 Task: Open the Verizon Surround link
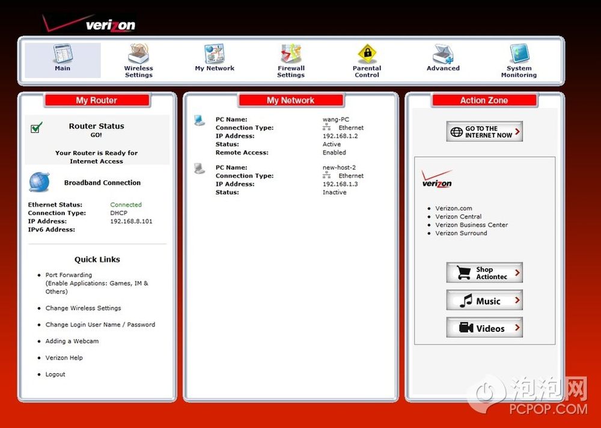pos(461,233)
